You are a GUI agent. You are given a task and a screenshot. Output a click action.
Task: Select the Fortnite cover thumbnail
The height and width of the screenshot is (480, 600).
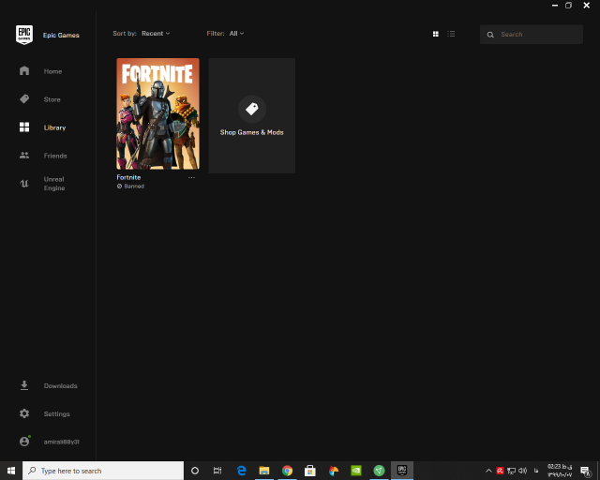pos(157,113)
